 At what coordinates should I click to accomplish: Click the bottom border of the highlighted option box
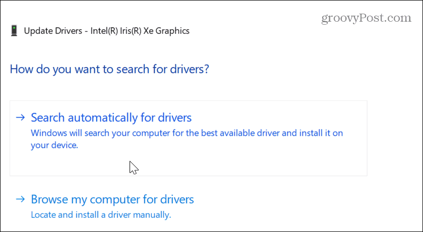pyautogui.click(x=188, y=176)
